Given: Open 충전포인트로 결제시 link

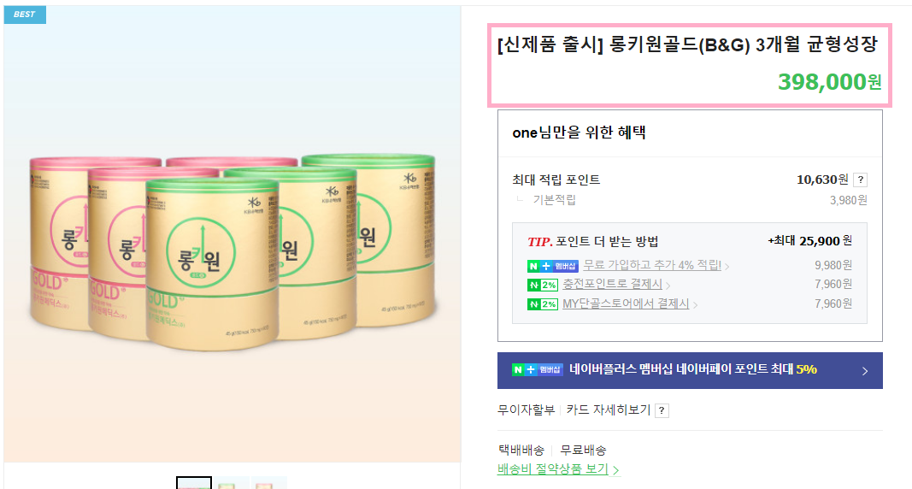Looking at the screenshot, I should (612, 284).
